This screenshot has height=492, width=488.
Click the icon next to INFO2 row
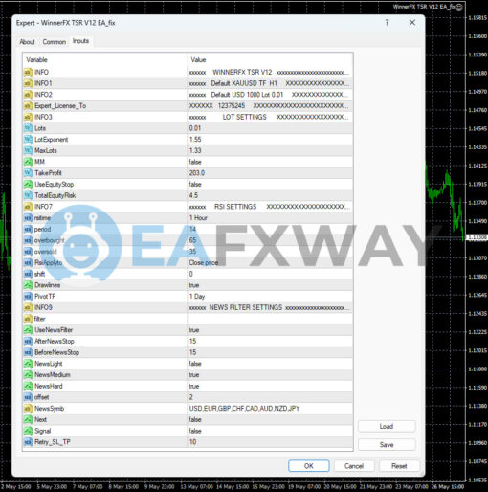(28, 95)
